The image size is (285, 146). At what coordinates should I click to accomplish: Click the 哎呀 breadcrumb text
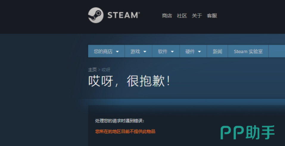(x=106, y=70)
